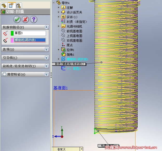This screenshot has width=162, height=151.
Task: Select the profile field containing 草图3
Action: point(30,33)
